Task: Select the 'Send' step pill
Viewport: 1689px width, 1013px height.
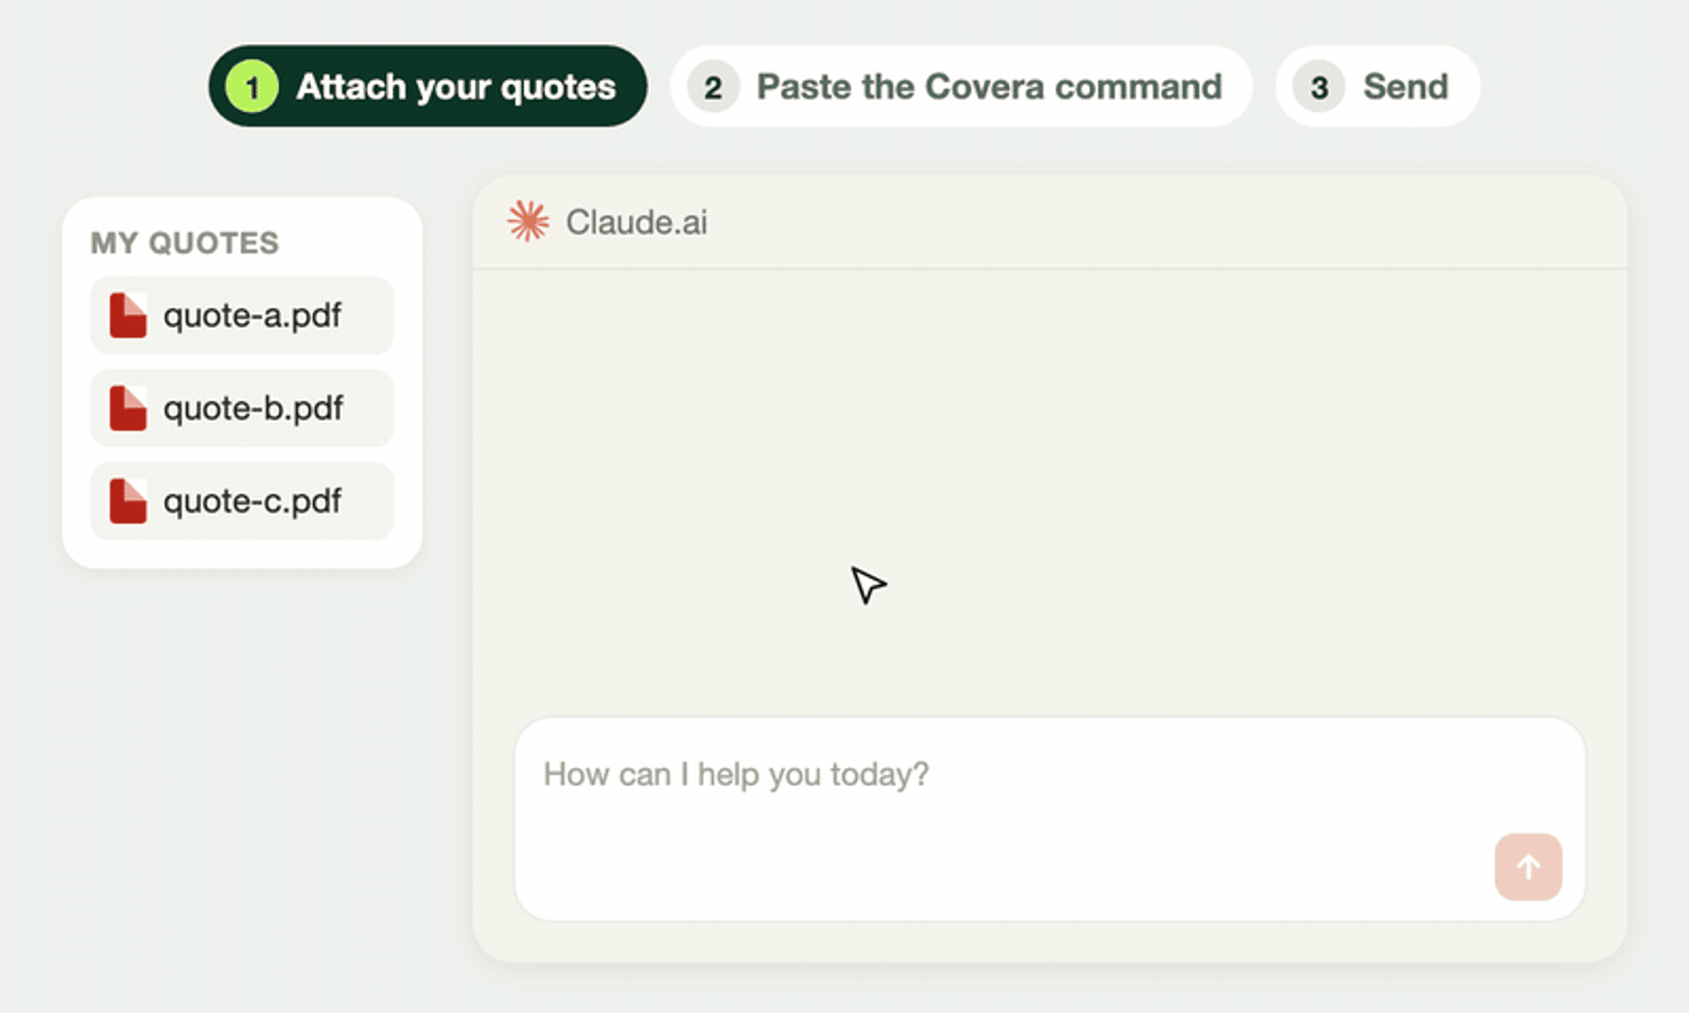Action: 1377,86
